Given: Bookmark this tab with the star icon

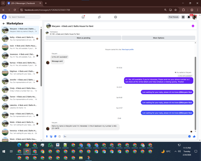Looking at the screenshot, I should [x=176, y=10].
